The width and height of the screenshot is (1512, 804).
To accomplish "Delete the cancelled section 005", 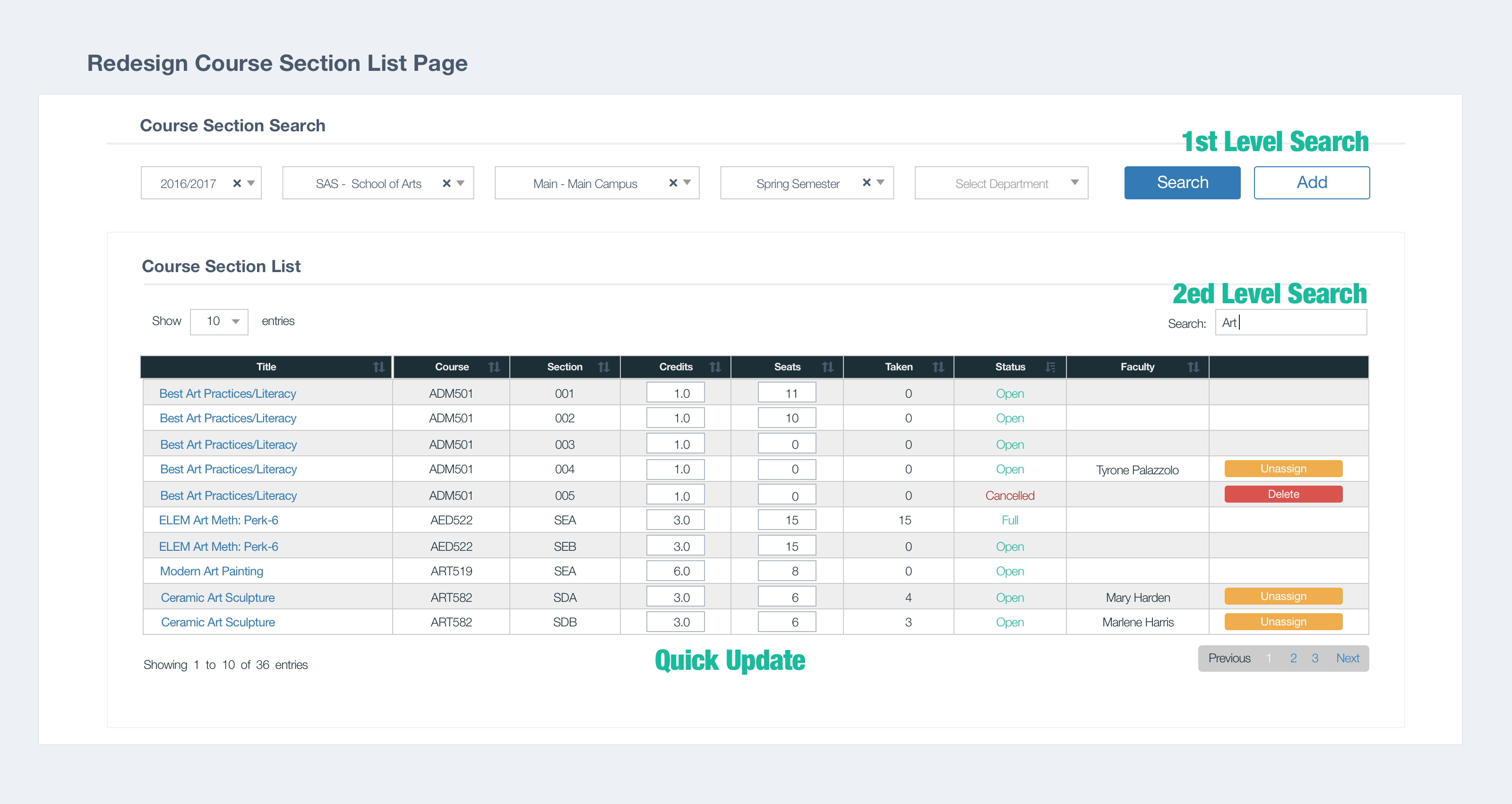I will click(x=1283, y=494).
